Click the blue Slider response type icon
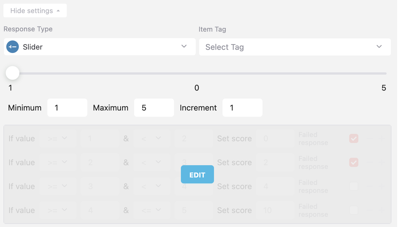400x227 pixels. coord(13,47)
